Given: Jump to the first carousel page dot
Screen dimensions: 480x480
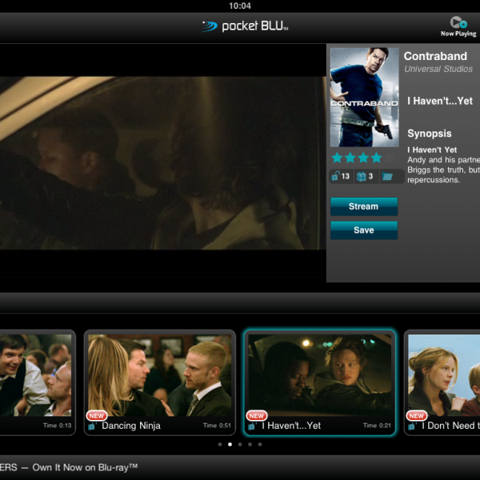Looking at the screenshot, I should point(219,444).
